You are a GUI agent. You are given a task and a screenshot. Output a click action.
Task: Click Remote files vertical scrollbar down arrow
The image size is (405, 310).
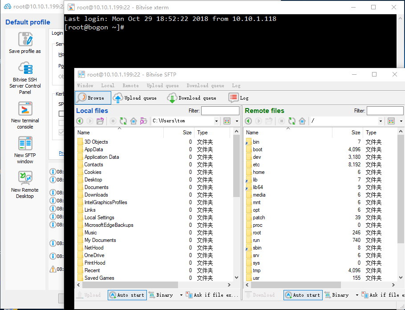pyautogui.click(x=401, y=278)
